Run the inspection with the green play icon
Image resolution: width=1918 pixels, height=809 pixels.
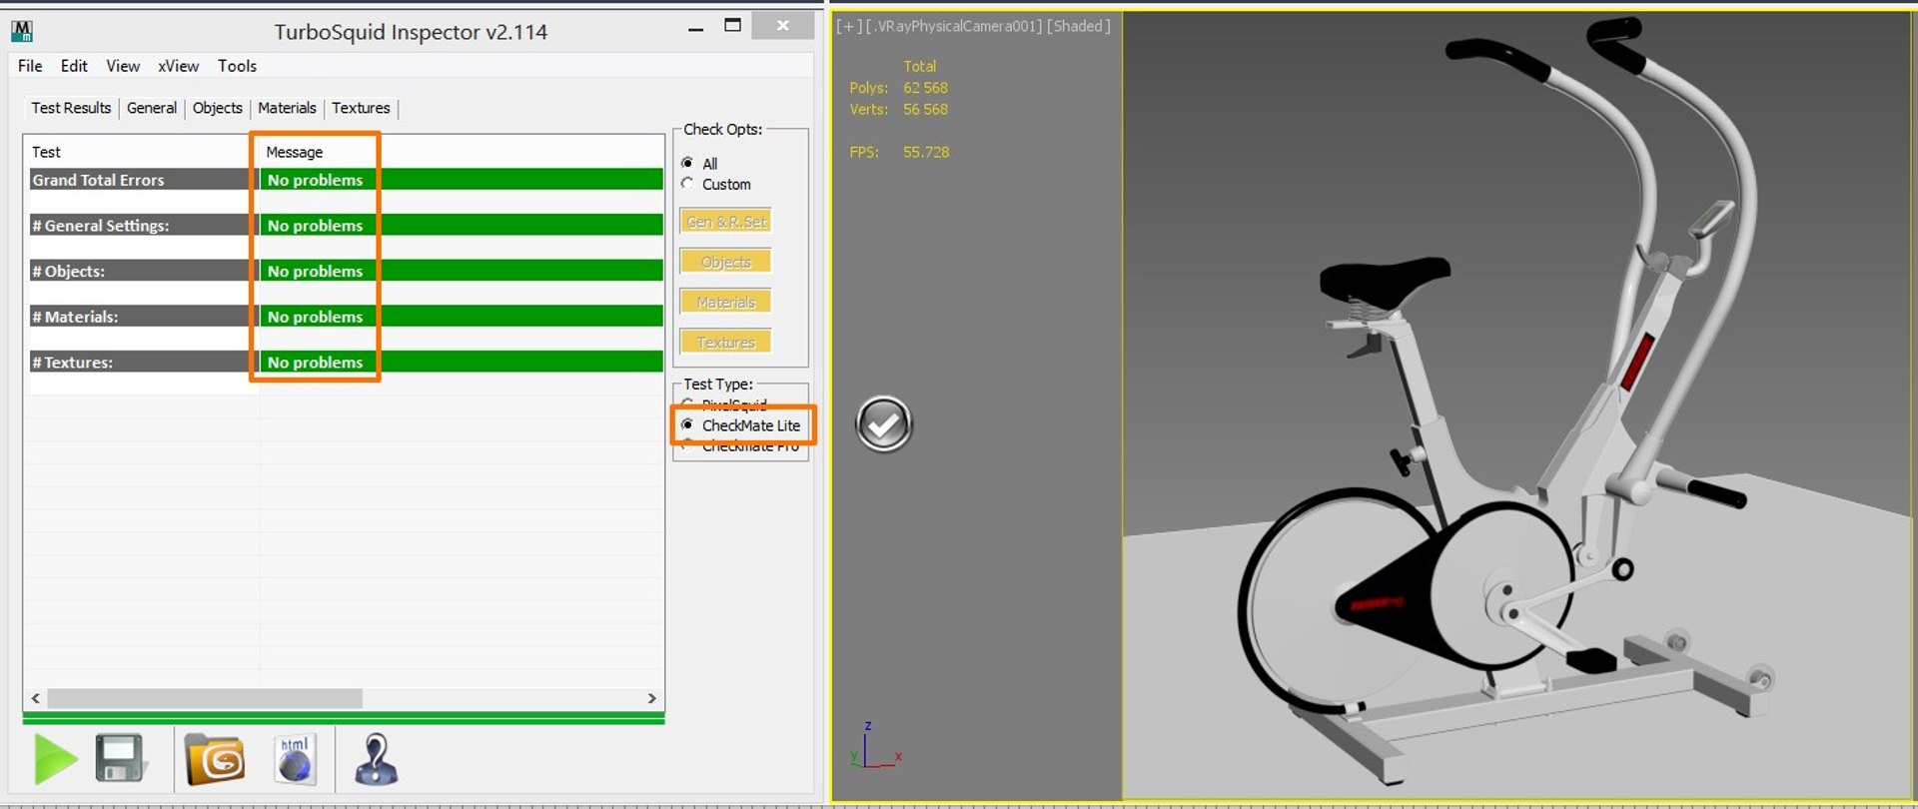click(x=55, y=759)
